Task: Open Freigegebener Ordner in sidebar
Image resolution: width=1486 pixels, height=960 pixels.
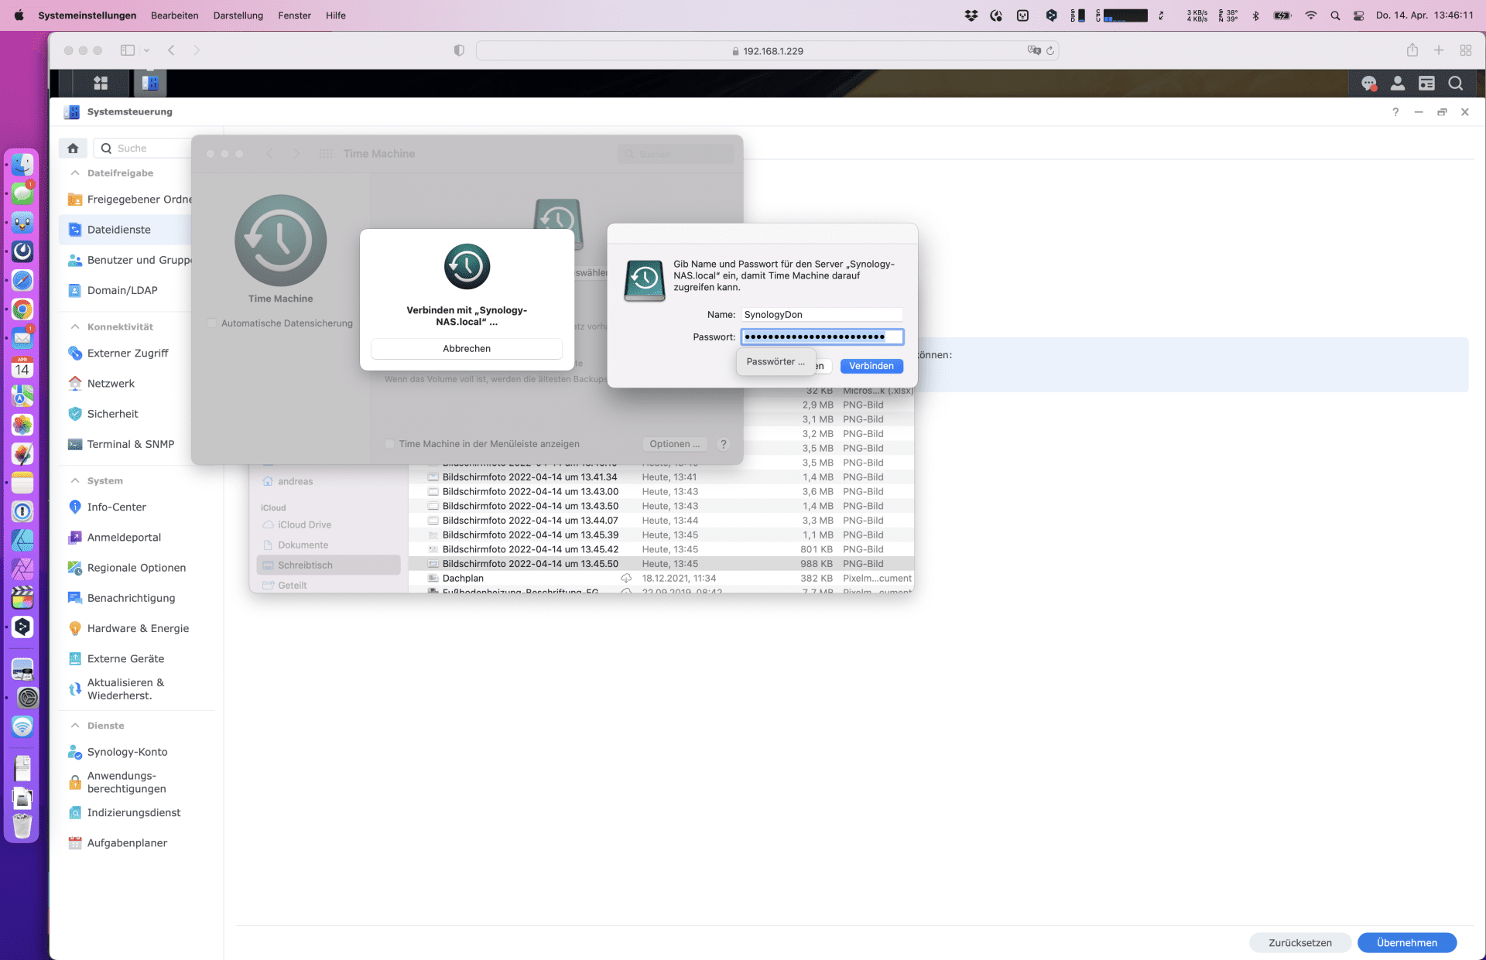Action: [x=128, y=200]
